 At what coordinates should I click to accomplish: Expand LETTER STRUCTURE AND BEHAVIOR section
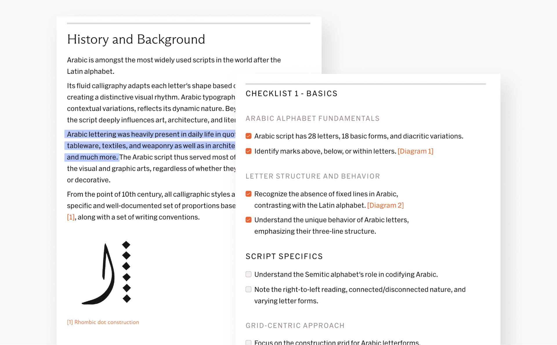[x=313, y=176]
